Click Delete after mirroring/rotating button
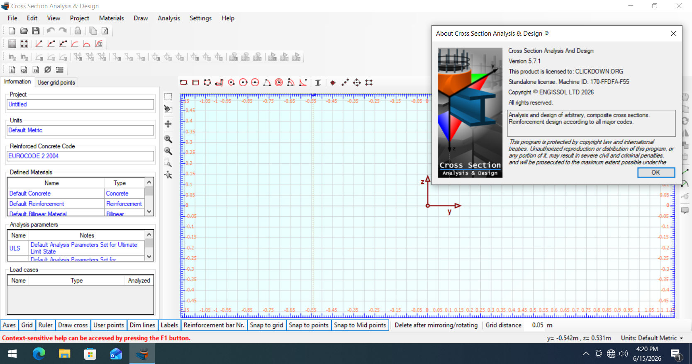 pos(436,325)
